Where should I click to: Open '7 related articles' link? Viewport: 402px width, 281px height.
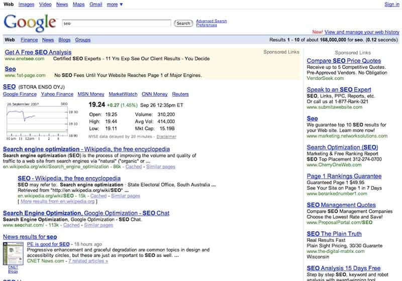click(88, 261)
